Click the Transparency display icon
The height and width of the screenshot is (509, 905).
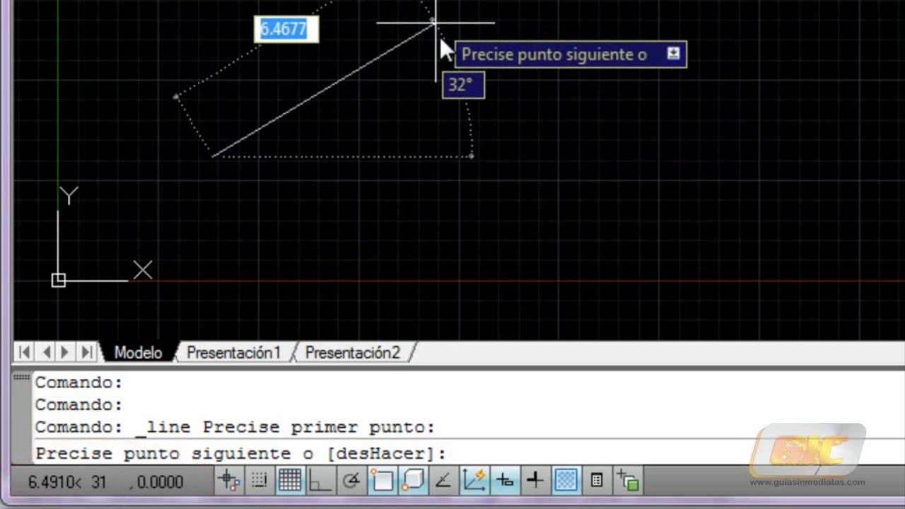click(x=565, y=481)
